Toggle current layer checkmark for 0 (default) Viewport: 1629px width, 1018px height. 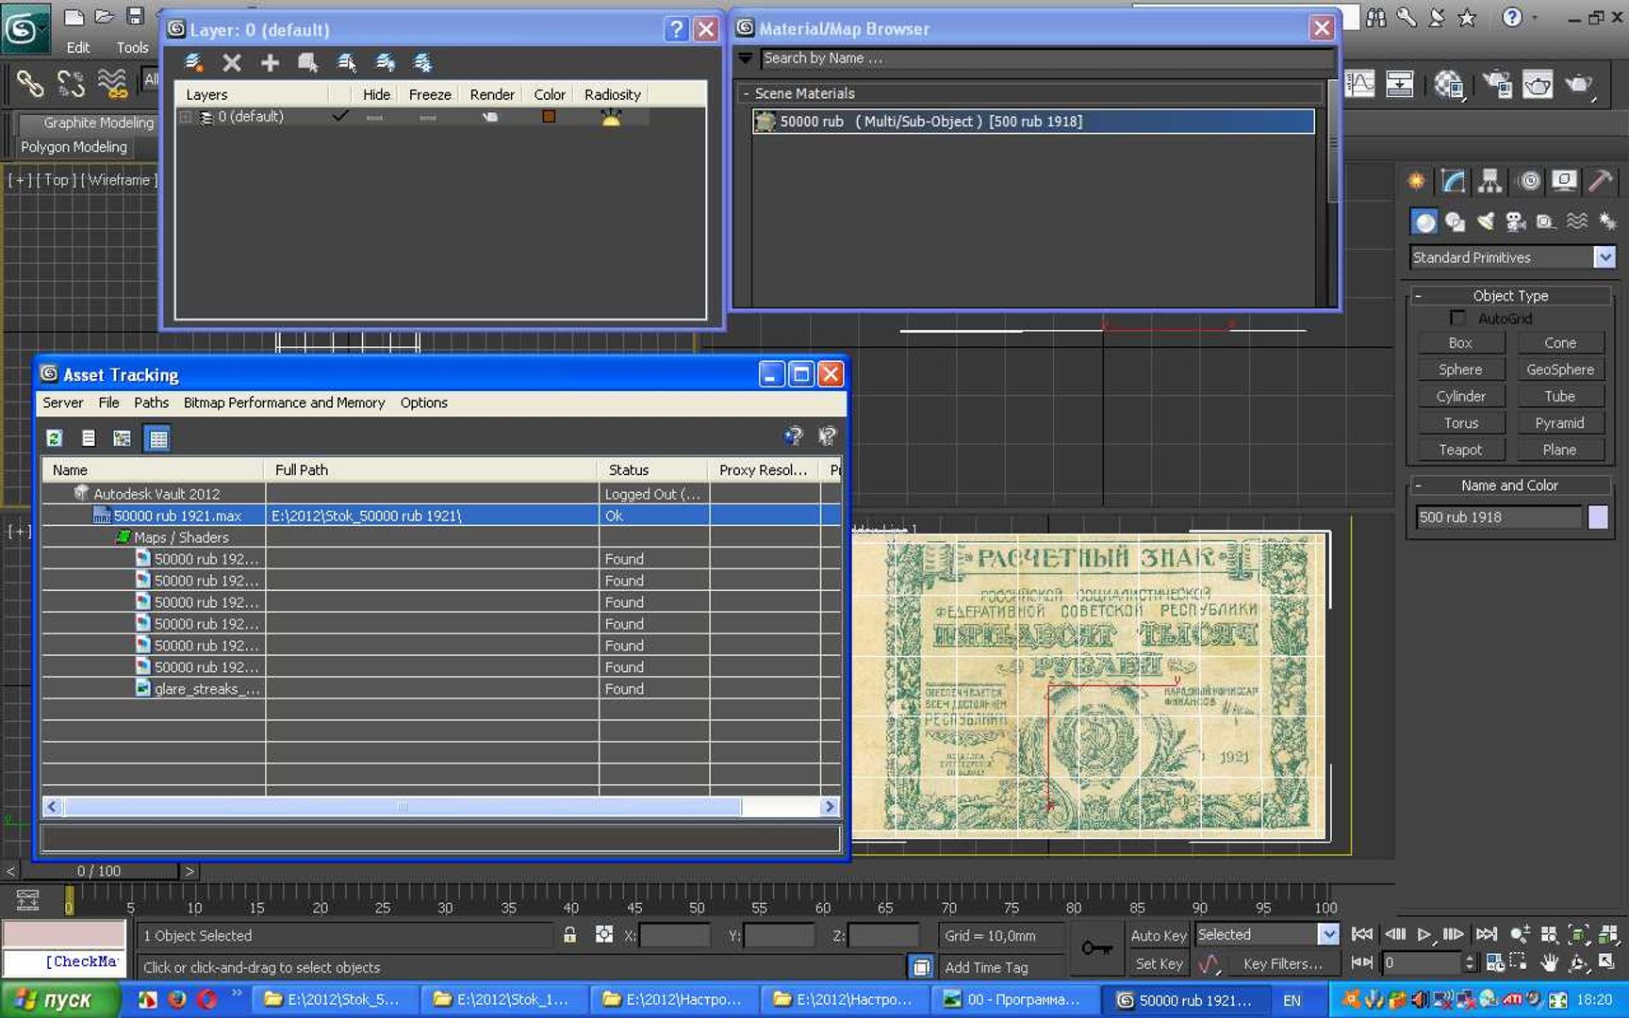(x=340, y=117)
